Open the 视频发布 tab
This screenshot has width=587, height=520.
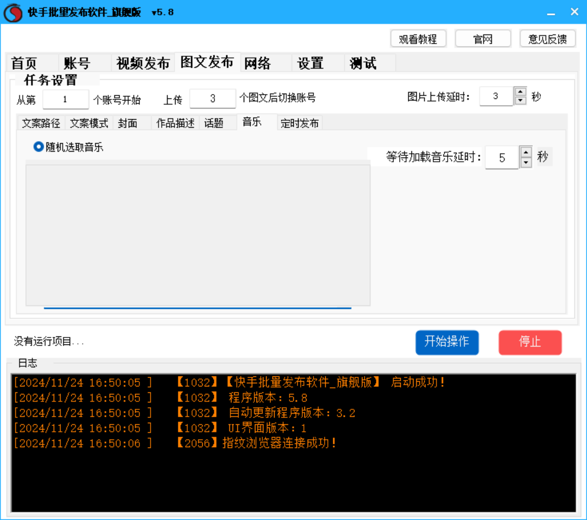[143, 63]
